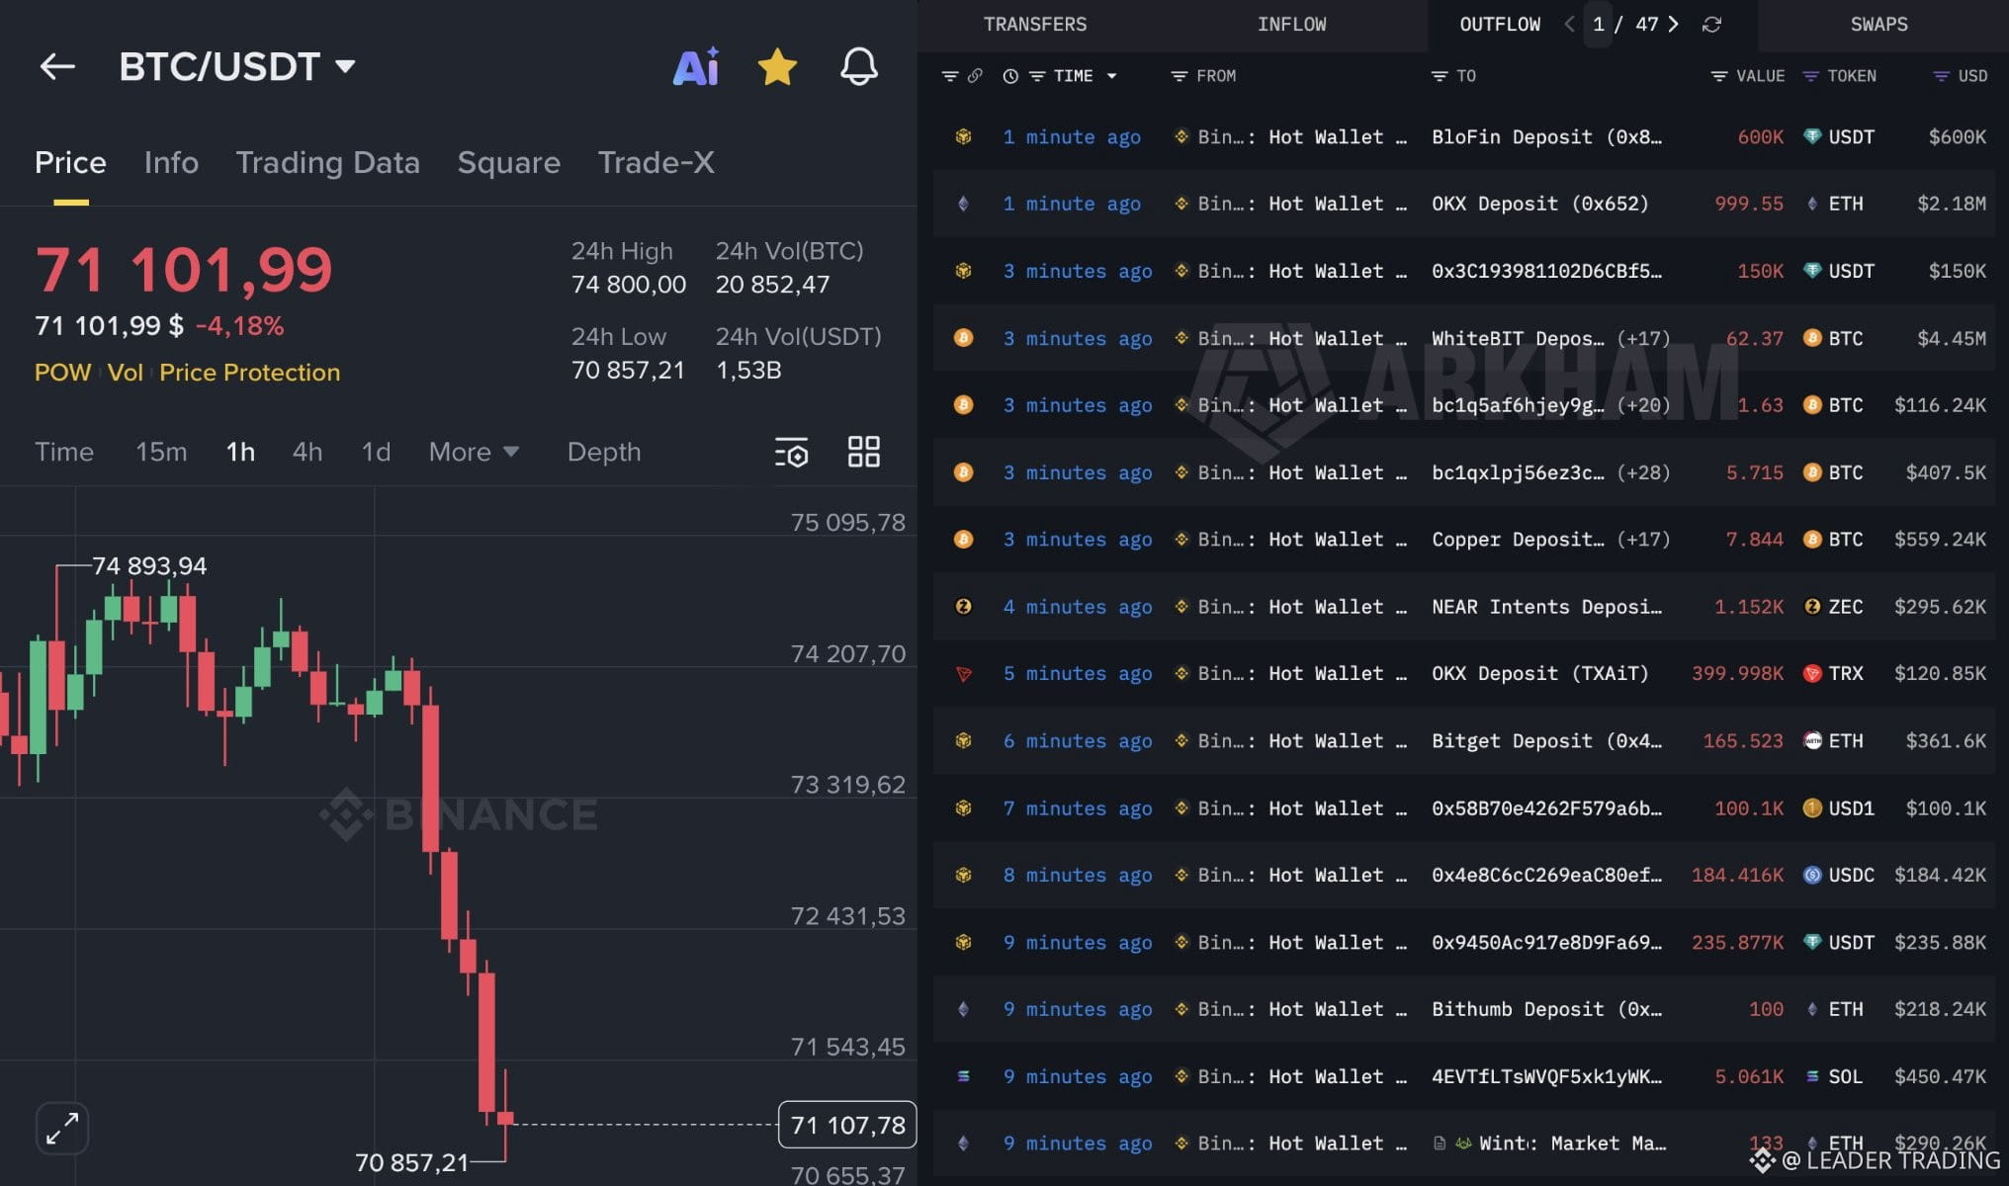Open the Trading Data tab
This screenshot has width=2009, height=1186.
[x=327, y=162]
